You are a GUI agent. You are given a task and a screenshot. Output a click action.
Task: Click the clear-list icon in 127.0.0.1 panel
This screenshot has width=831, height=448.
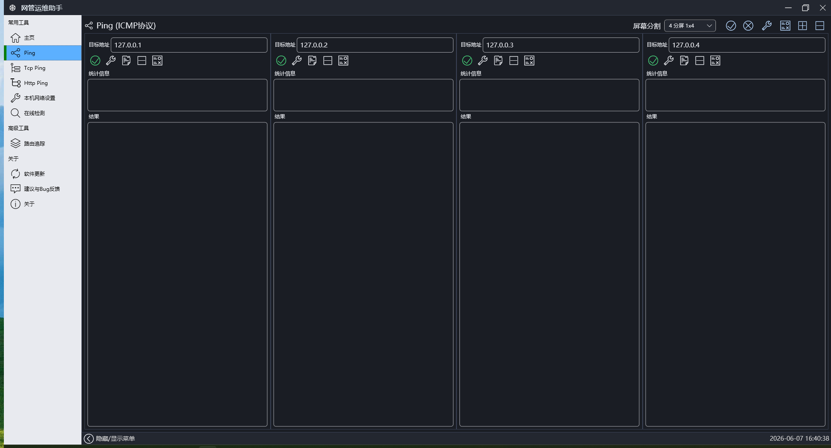157,61
